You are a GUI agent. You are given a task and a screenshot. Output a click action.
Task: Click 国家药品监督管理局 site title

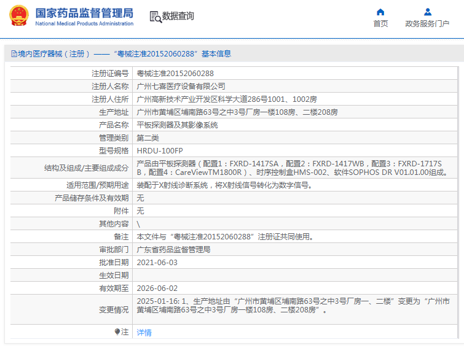84,14
